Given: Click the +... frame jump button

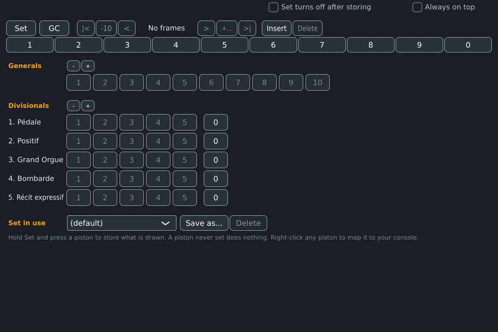Looking at the screenshot, I should 227,28.
